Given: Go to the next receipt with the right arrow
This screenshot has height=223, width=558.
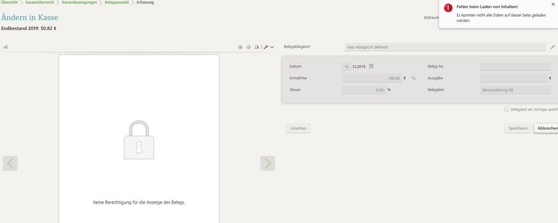Looking at the screenshot, I should (268, 163).
